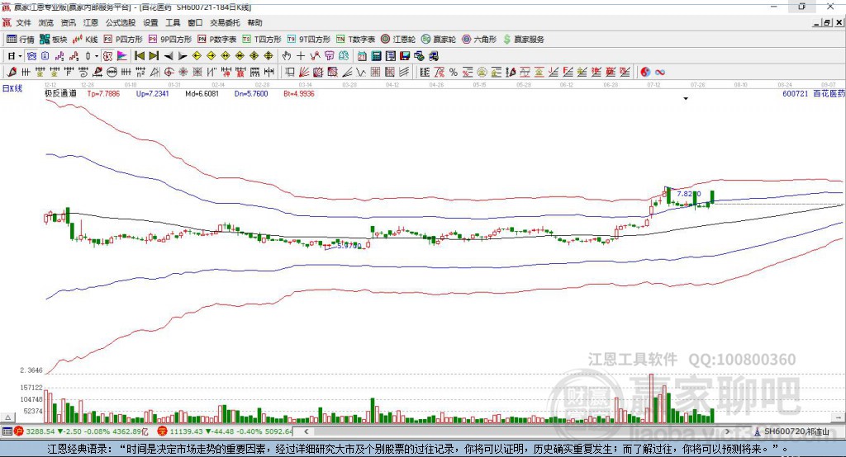Click bottom scrollbar right arrow

click(727, 431)
